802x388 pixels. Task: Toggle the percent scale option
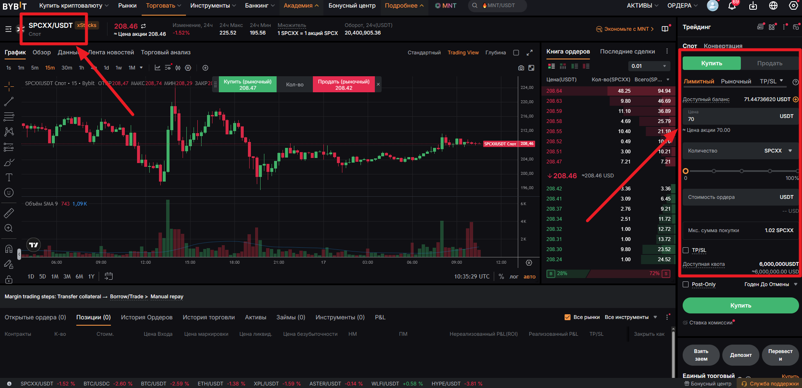click(x=501, y=277)
